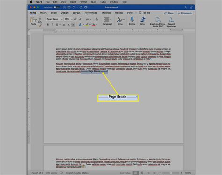Adjust the zoom slider in status bar
Screen dimensions: 222x175
pos(170,173)
